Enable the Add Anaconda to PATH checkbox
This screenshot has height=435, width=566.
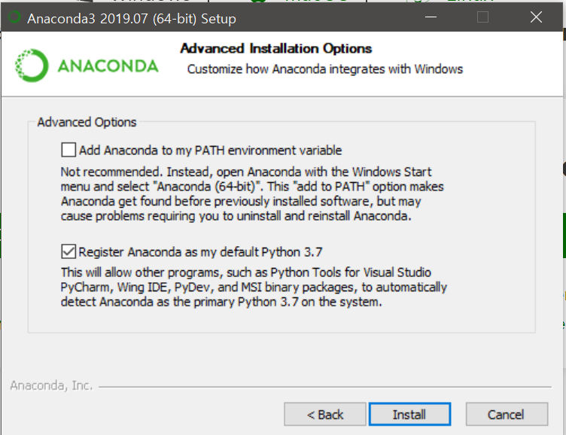68,150
